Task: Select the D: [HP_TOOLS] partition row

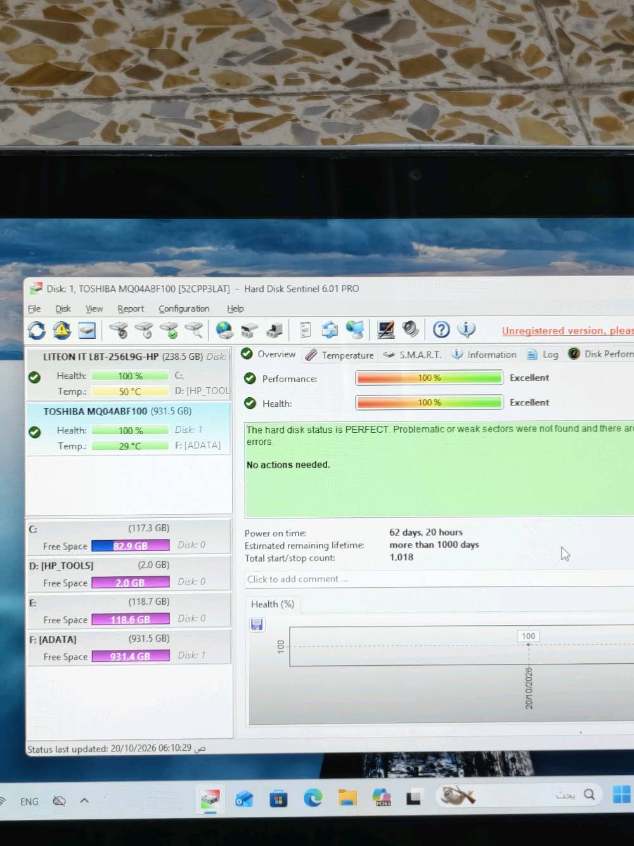Action: point(129,574)
